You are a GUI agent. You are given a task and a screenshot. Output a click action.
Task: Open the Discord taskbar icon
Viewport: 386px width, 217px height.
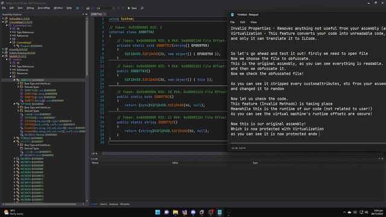(x=193, y=212)
